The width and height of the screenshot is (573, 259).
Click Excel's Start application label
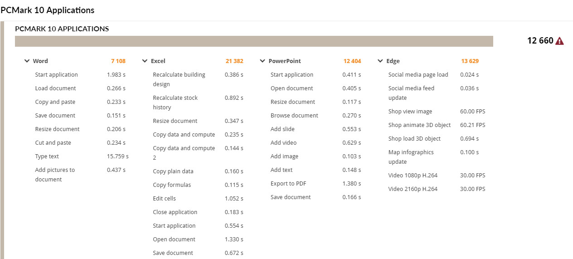174,225
